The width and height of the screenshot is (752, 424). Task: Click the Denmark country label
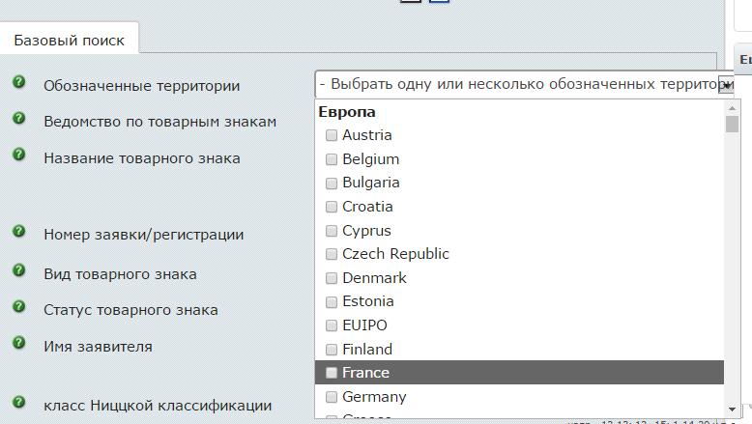click(x=374, y=278)
